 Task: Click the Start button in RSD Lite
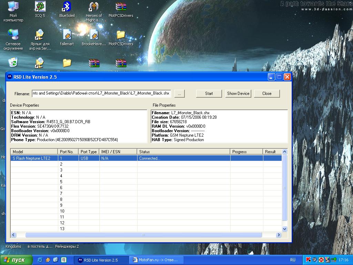[x=209, y=94]
